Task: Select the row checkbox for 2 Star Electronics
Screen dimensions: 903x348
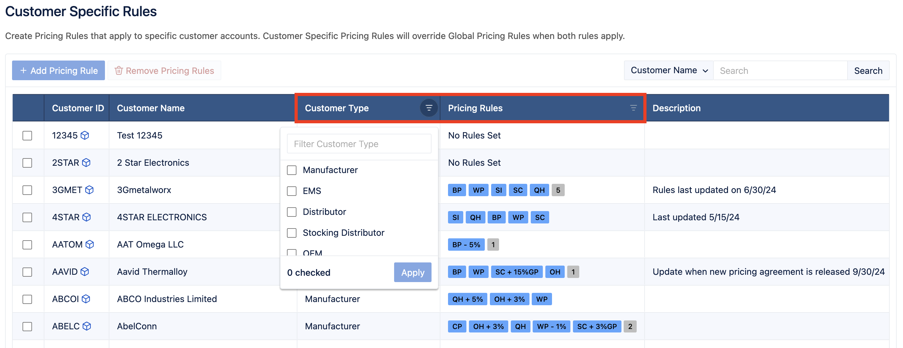Action: click(x=27, y=163)
